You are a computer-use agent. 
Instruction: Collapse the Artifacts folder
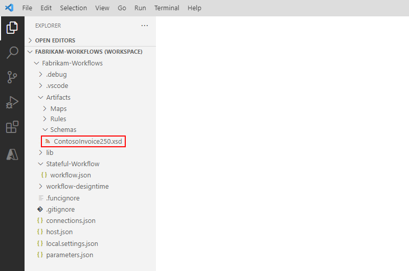(x=40, y=97)
